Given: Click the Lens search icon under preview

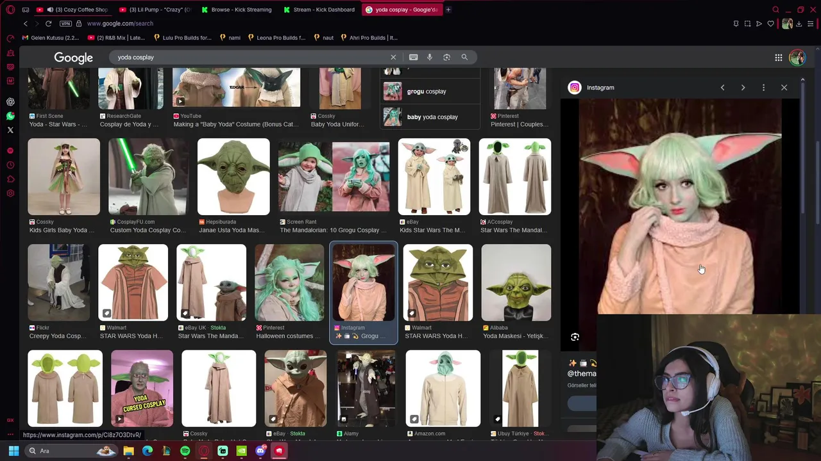Looking at the screenshot, I should [575, 337].
